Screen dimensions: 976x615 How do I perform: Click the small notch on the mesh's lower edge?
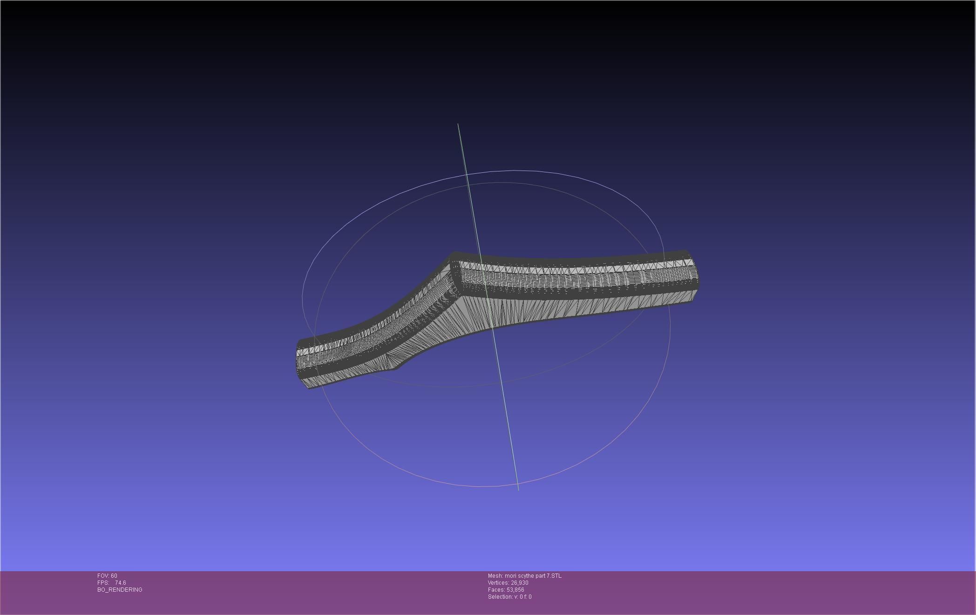pos(396,368)
